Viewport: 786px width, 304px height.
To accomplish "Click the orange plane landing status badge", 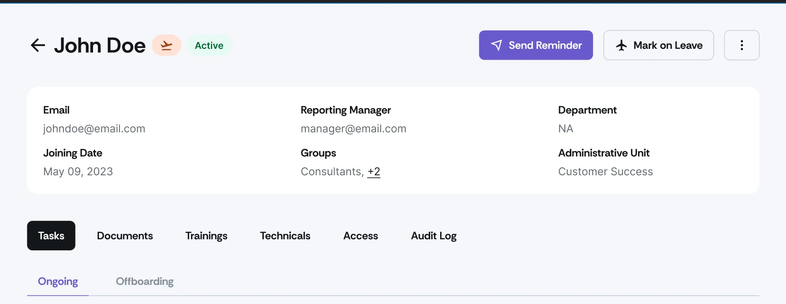I will pyautogui.click(x=167, y=45).
